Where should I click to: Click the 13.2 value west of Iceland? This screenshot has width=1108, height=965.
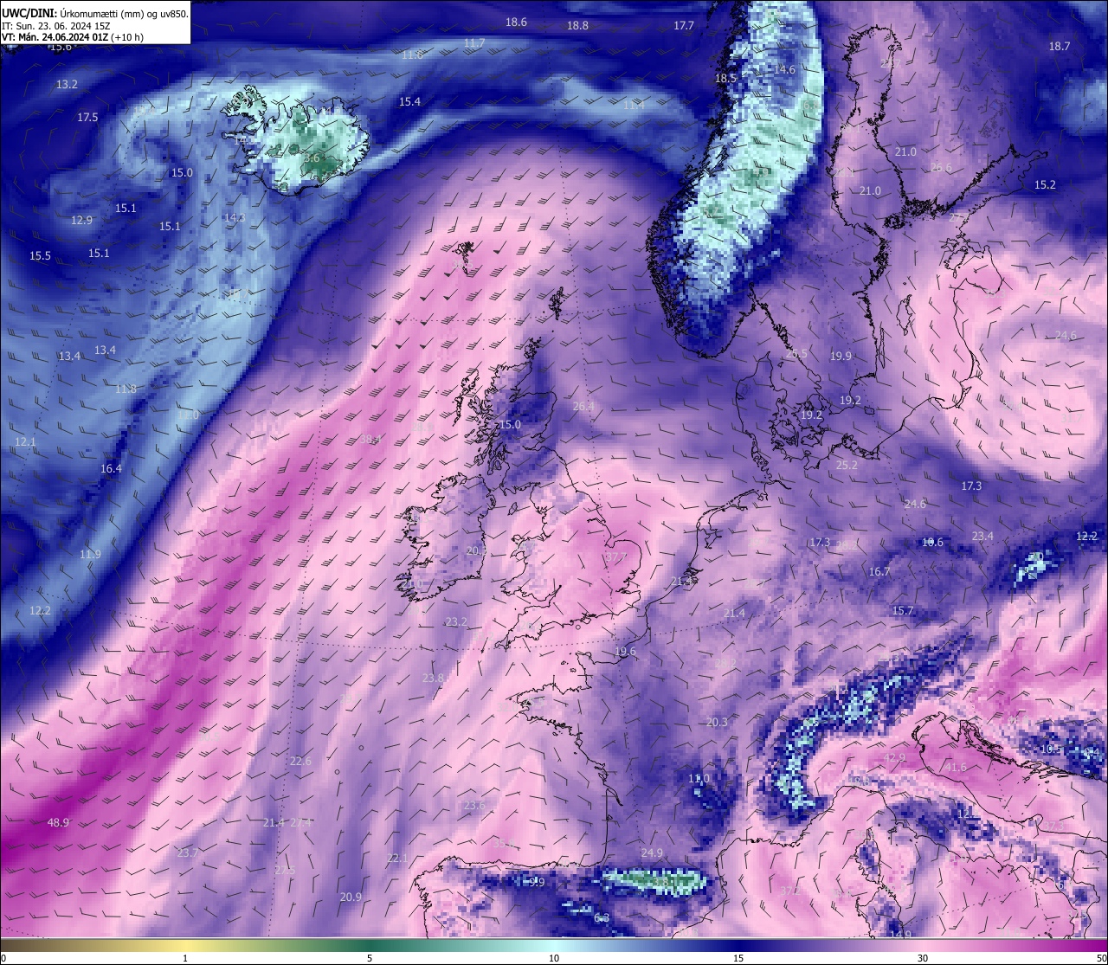tap(67, 84)
